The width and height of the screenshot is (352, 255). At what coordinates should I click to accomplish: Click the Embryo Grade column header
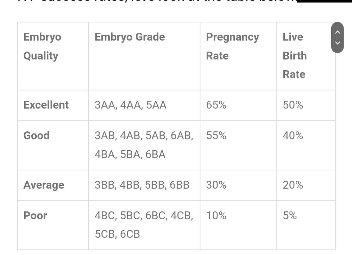point(130,37)
